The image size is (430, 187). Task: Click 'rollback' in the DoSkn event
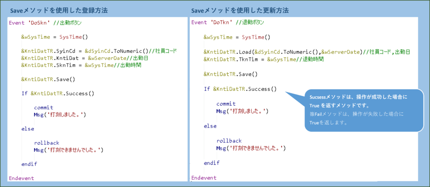pyautogui.click(x=47, y=143)
